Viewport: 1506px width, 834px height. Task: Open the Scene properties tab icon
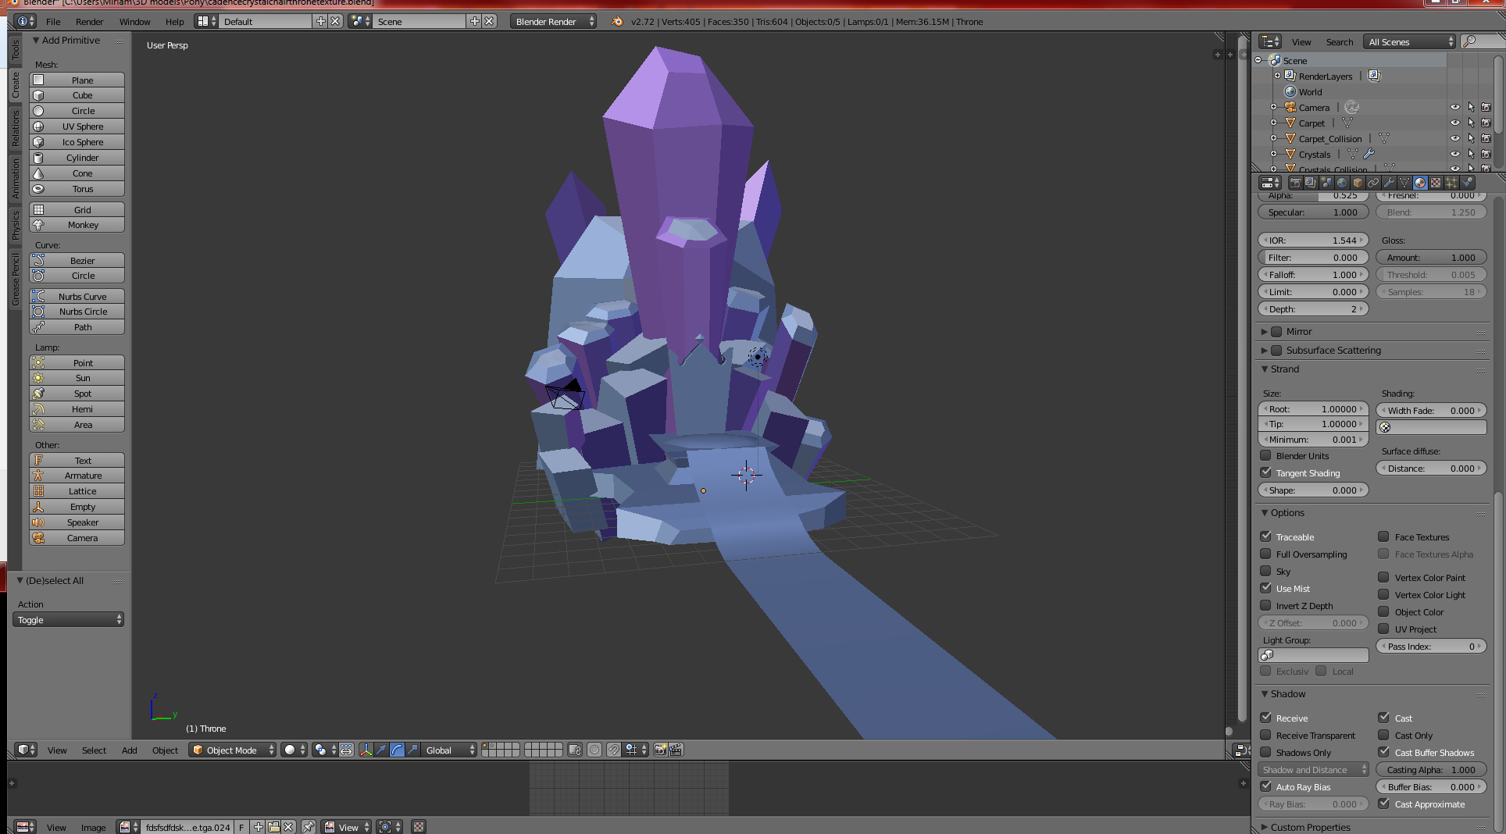click(1326, 183)
